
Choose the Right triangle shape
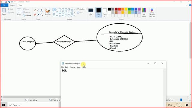pyautogui.click(x=54, y=12)
